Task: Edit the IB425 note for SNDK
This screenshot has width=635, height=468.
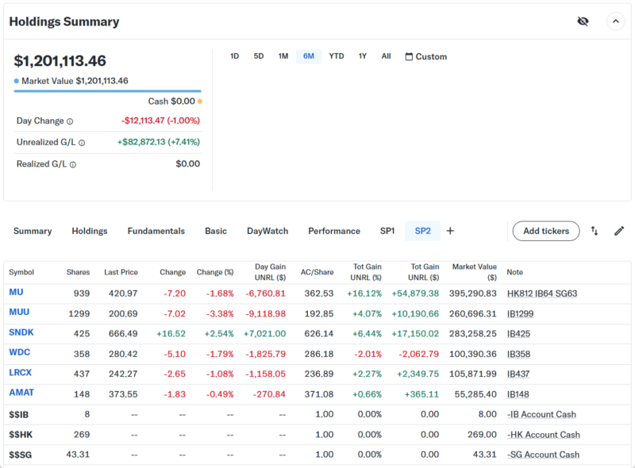Action: coord(518,333)
